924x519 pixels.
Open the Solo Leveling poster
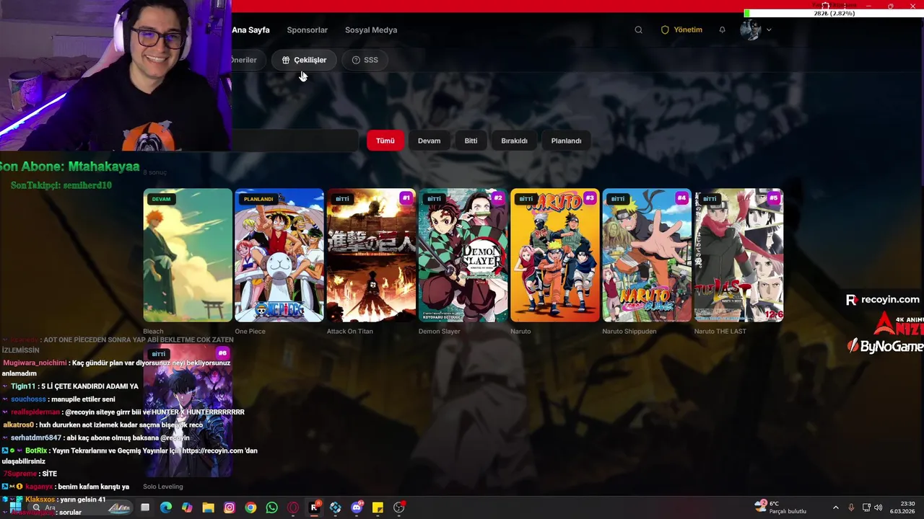pyautogui.click(x=188, y=411)
